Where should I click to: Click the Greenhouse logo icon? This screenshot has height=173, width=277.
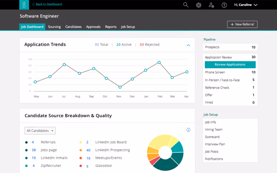click(24, 5)
